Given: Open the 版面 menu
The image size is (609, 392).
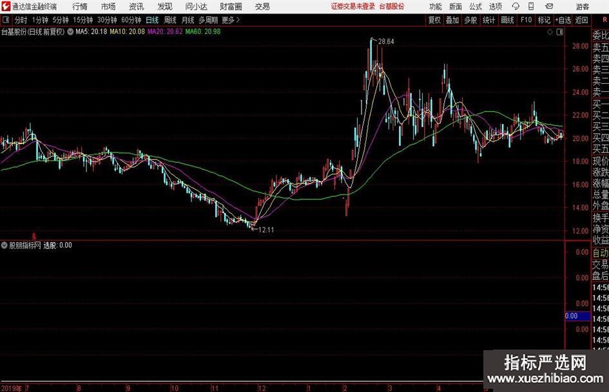Looking at the screenshot, I should tap(455, 6).
